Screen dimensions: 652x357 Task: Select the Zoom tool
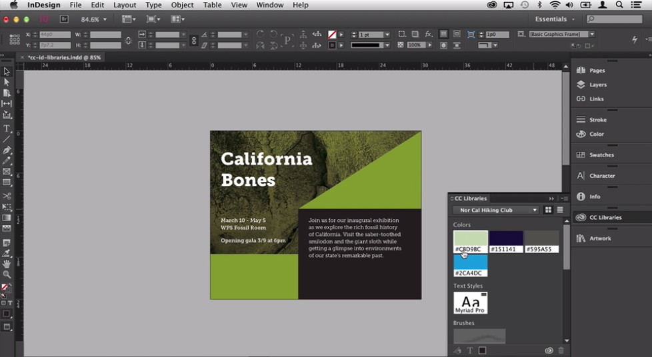point(7,274)
